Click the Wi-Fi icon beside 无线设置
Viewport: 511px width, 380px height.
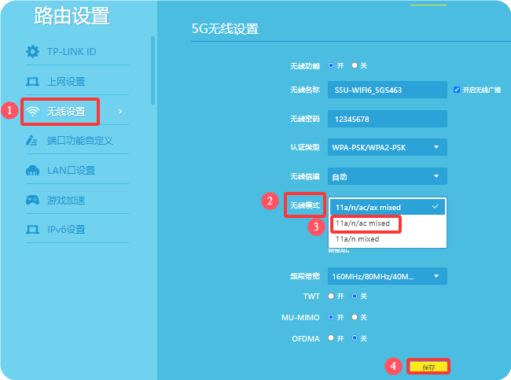tap(32, 112)
